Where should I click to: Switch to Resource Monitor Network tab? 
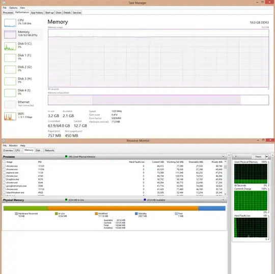point(49,150)
